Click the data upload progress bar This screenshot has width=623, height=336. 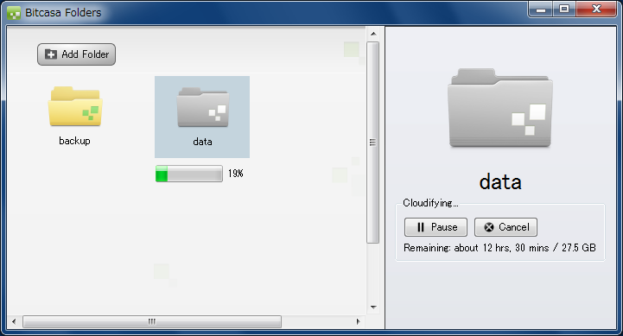click(189, 174)
